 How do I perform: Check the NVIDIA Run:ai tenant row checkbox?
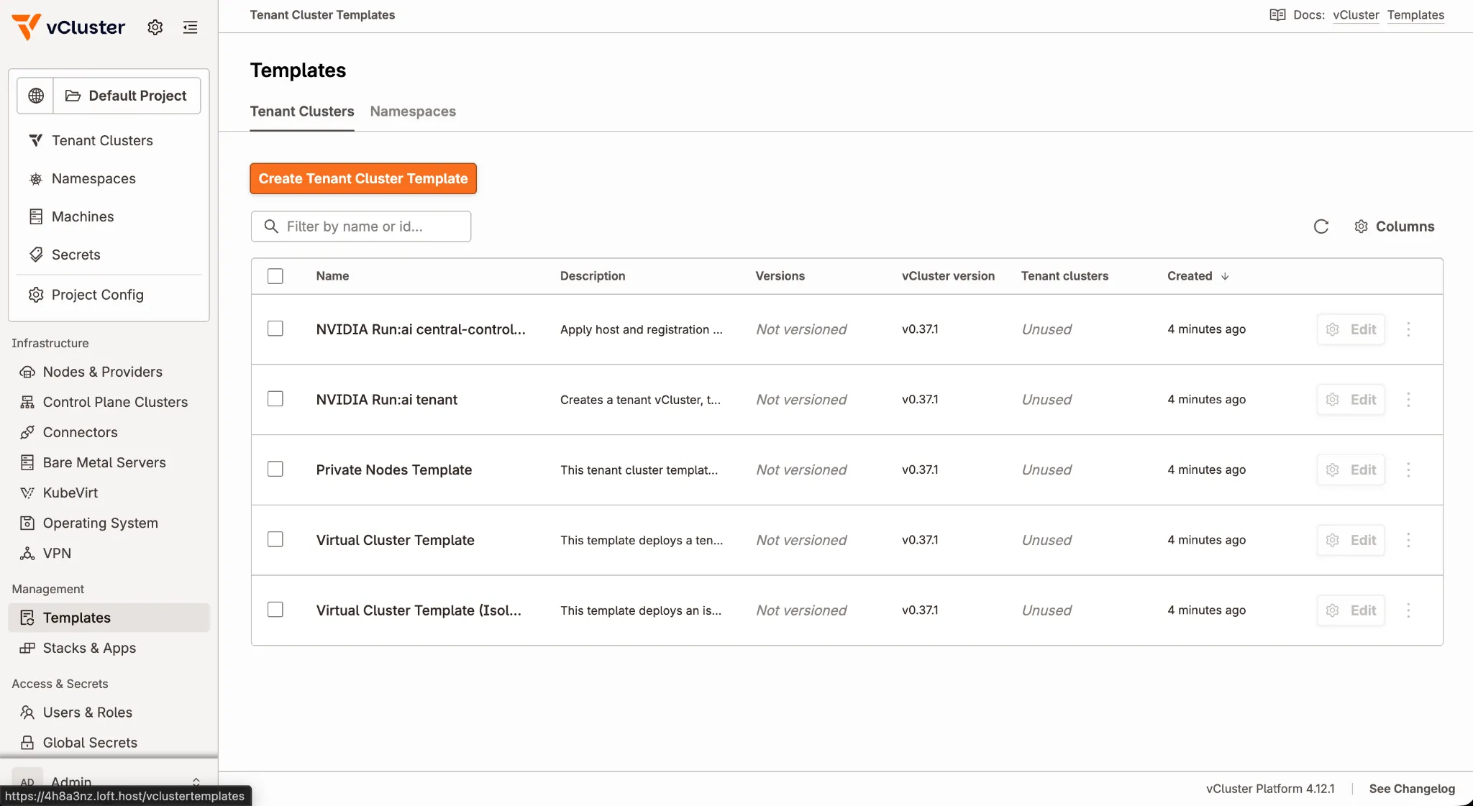click(x=275, y=399)
